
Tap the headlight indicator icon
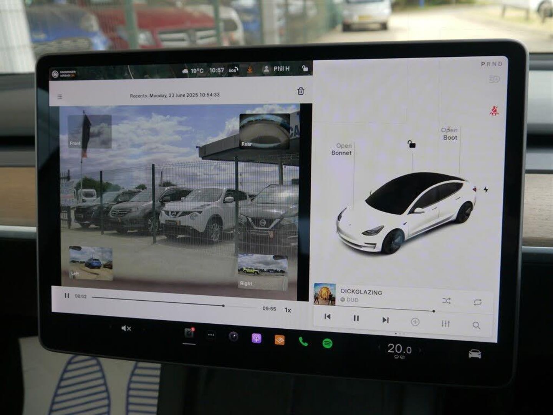(x=494, y=79)
